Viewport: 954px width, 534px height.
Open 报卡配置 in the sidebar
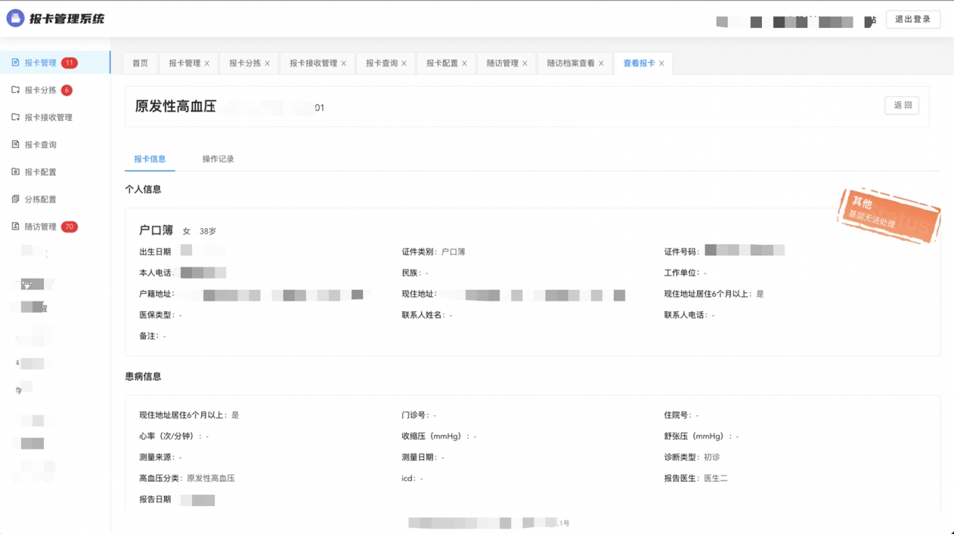(55, 172)
